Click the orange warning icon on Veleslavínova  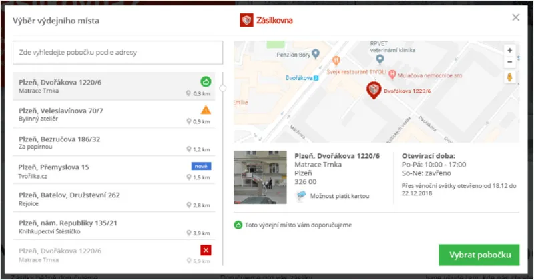coord(206,110)
